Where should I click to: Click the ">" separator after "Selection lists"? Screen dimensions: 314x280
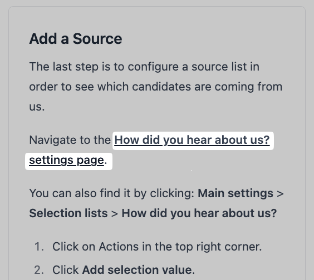tap(115, 213)
